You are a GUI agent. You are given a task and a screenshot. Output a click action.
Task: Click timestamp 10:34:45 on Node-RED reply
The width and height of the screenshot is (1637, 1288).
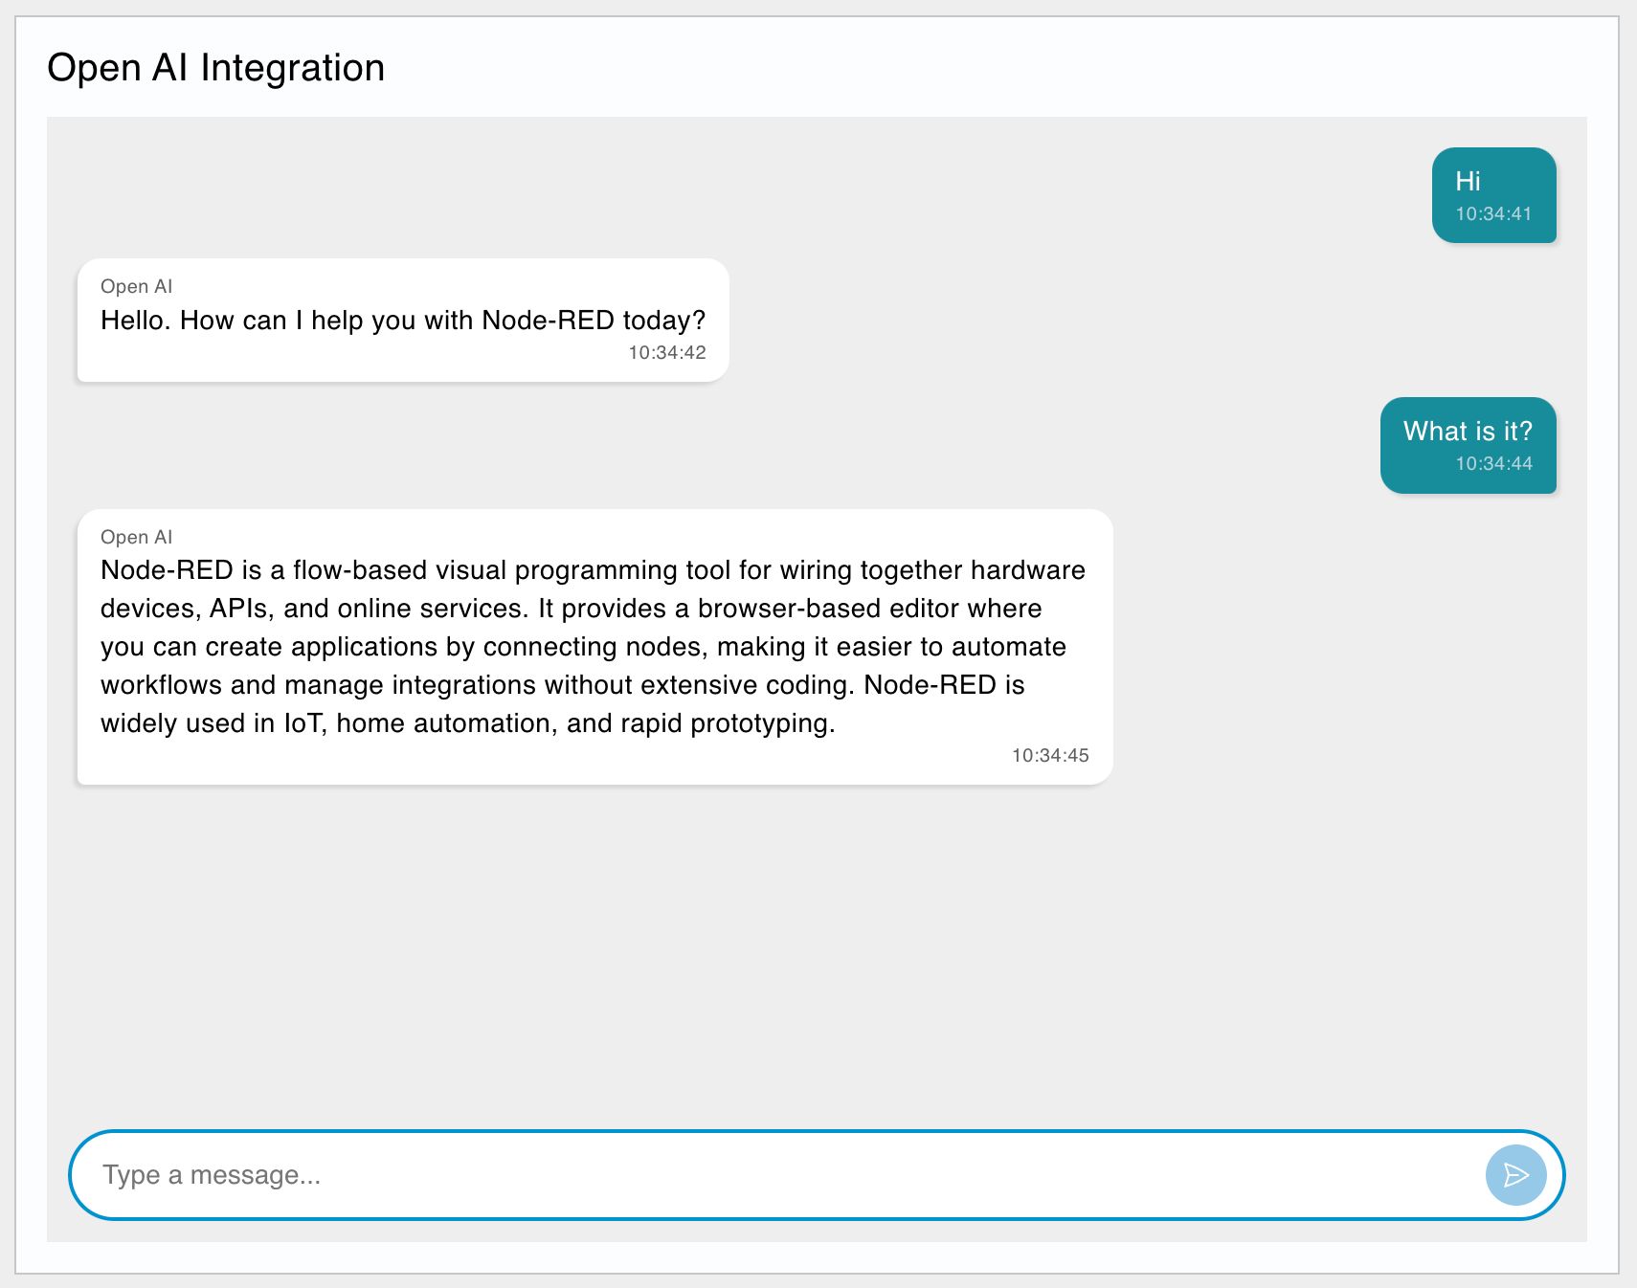1049,755
